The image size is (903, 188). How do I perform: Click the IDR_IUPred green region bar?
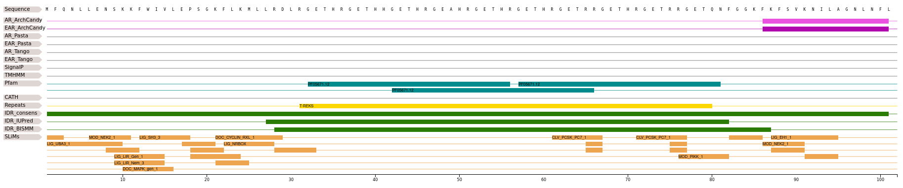point(497,122)
